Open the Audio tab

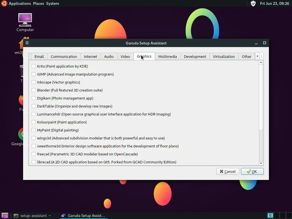point(109,56)
